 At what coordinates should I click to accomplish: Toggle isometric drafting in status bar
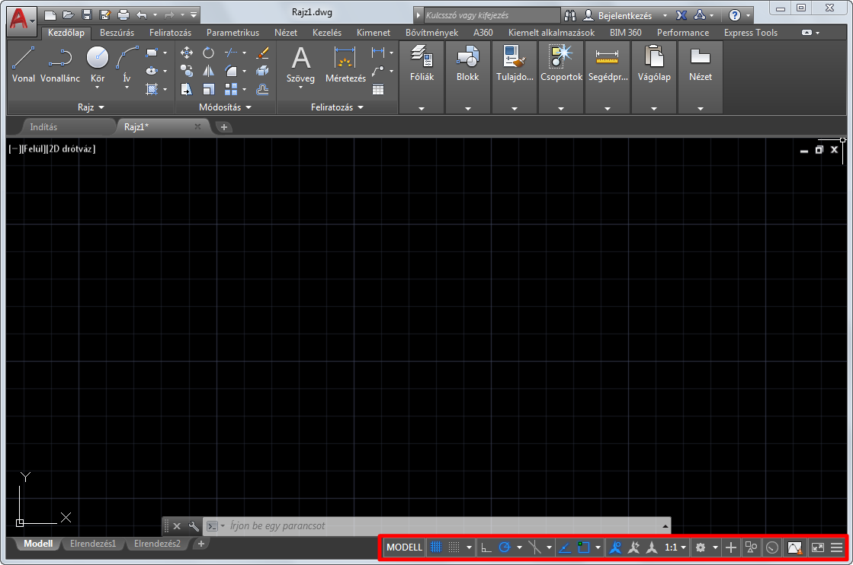(x=535, y=547)
